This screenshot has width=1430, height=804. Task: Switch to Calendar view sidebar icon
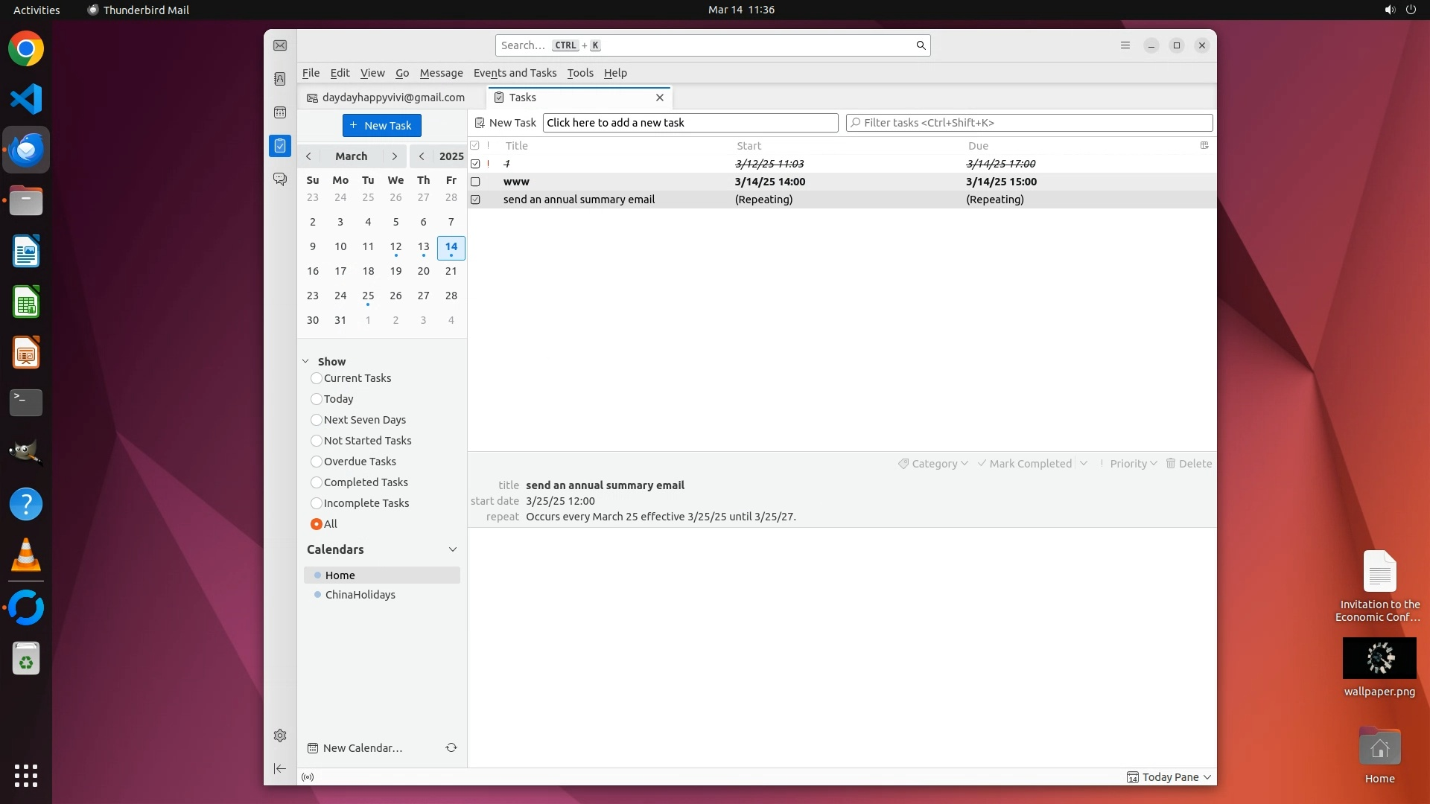tap(280, 112)
